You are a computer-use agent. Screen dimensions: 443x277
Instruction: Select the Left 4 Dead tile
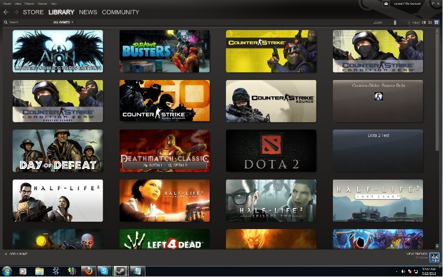pos(164,239)
